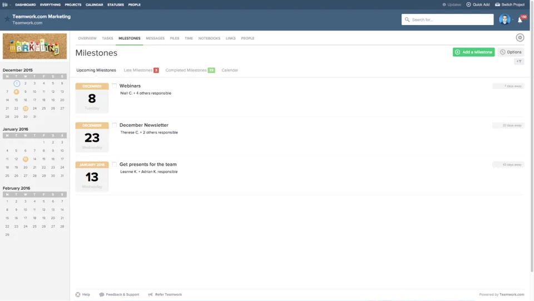The height and width of the screenshot is (301, 534).
Task: Open Updates in the top bar
Action: coord(452,5)
